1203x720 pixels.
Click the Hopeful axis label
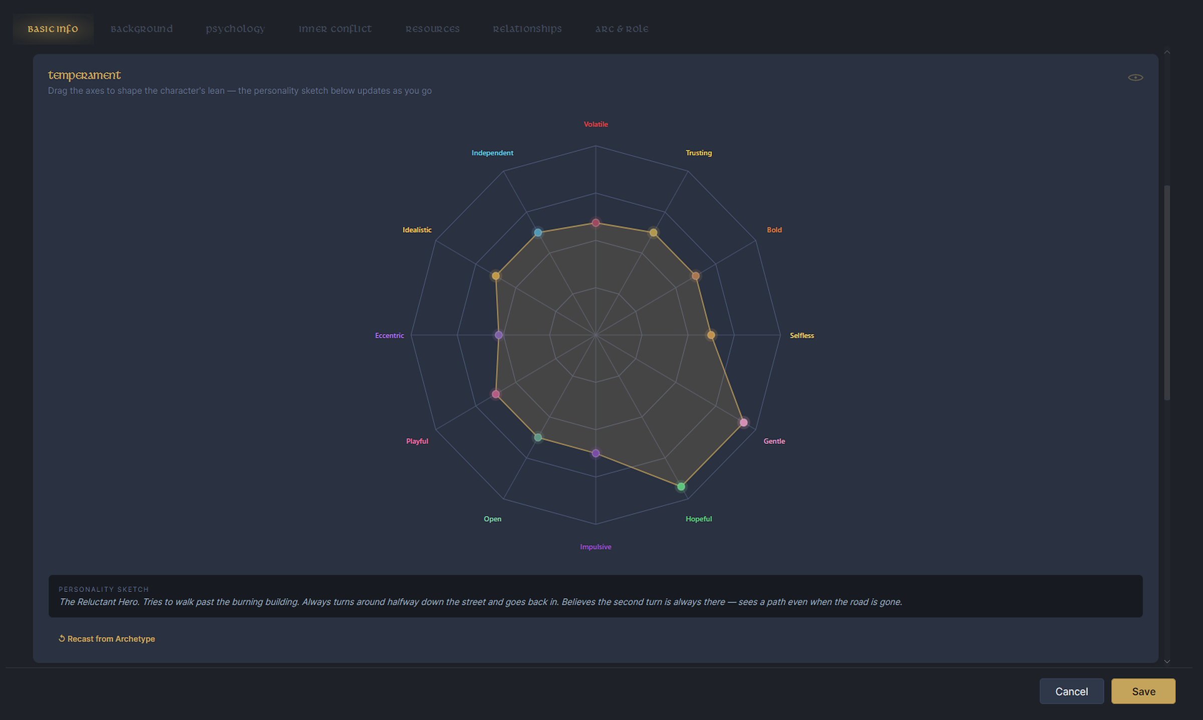[698, 519]
